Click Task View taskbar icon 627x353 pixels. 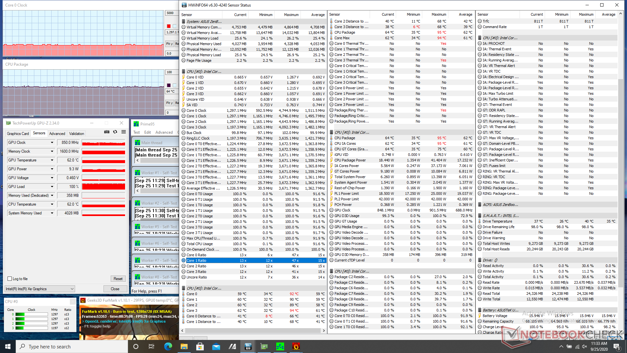(x=151, y=346)
